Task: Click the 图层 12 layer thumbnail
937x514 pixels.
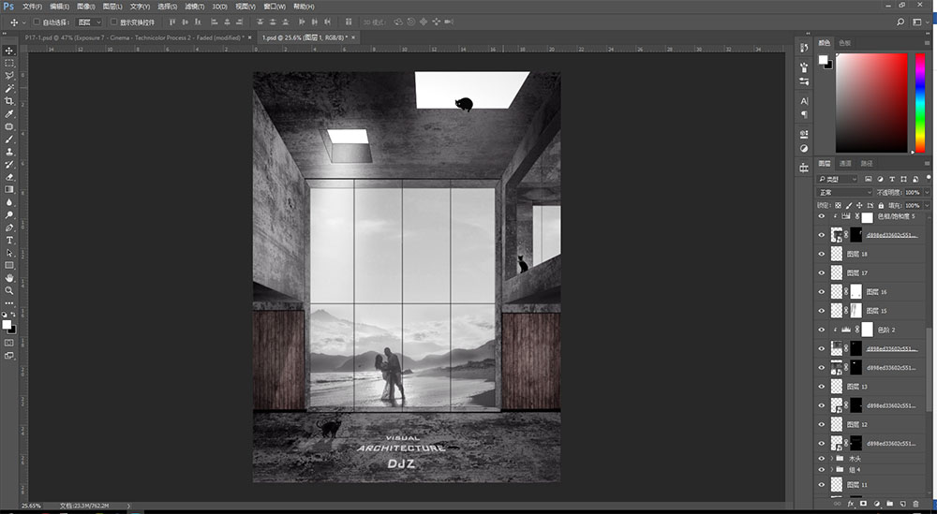Action: [836, 424]
